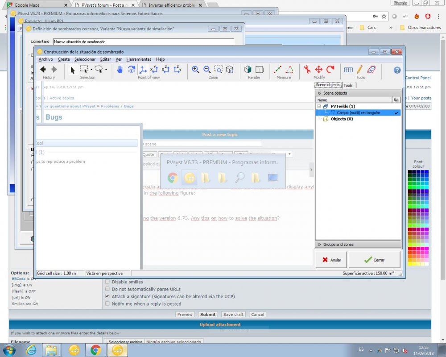The image size is (446, 357).
Task: Open the pencil edit tool
Action: (x=360, y=69)
